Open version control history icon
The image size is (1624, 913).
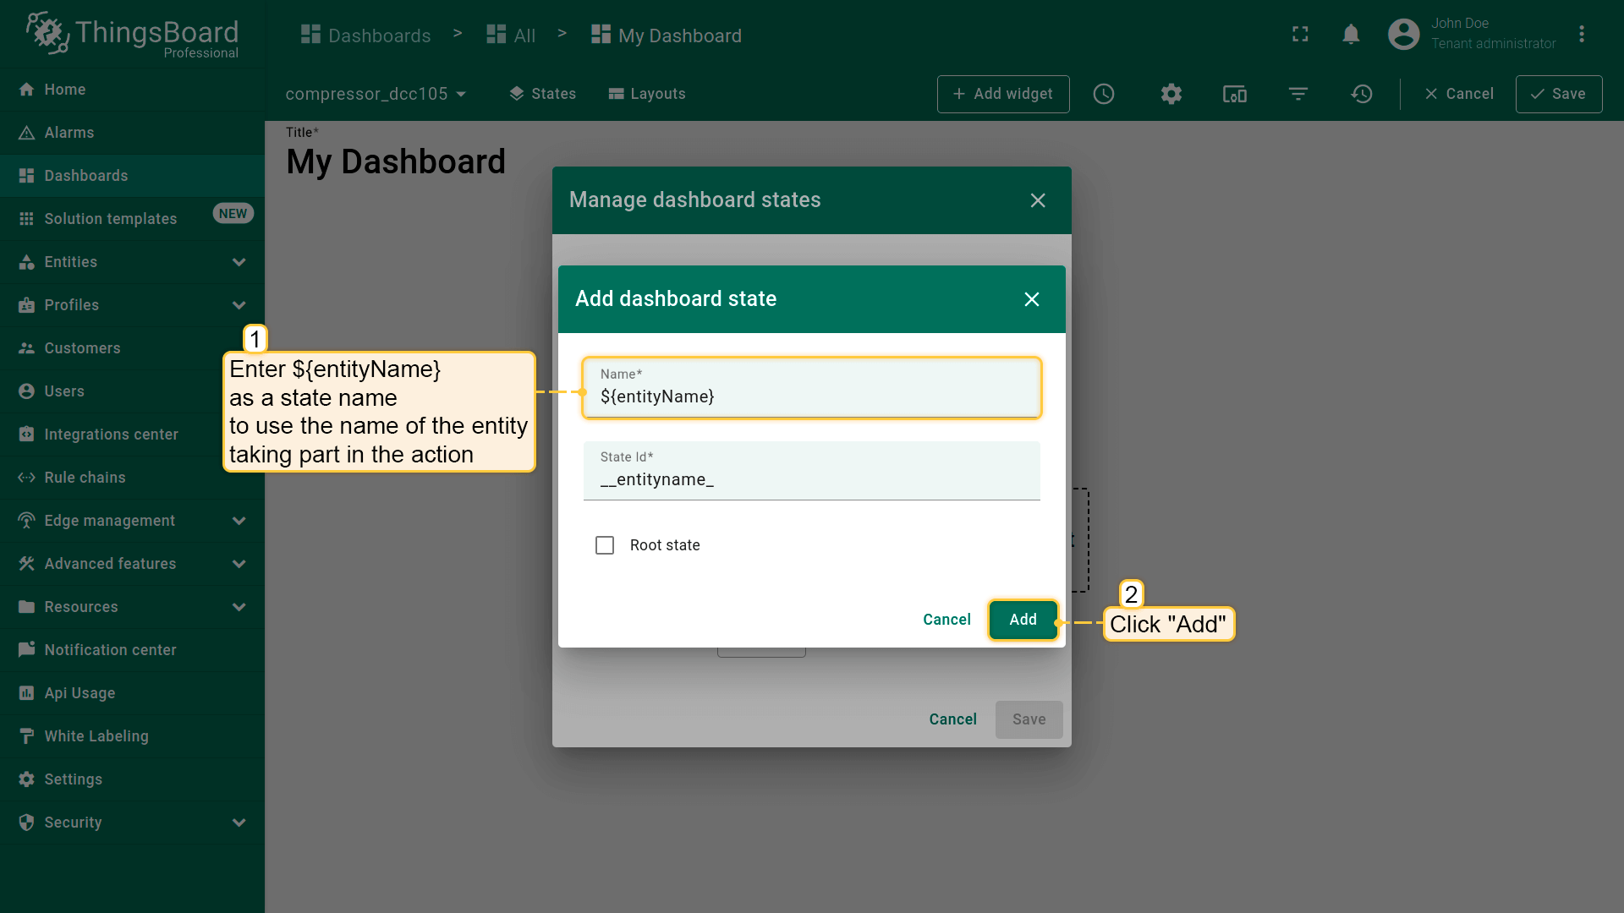tap(1362, 94)
